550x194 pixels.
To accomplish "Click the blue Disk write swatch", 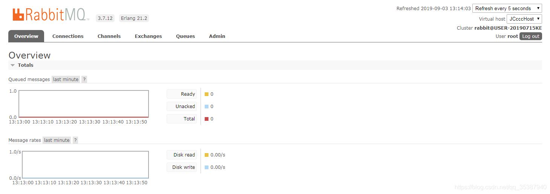I will click(207, 167).
